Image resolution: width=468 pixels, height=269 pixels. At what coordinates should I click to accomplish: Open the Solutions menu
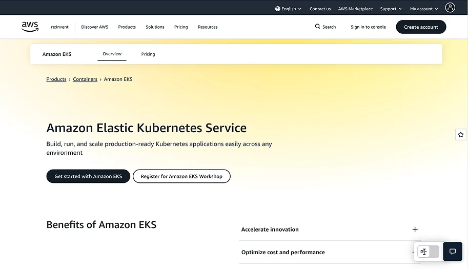155,27
